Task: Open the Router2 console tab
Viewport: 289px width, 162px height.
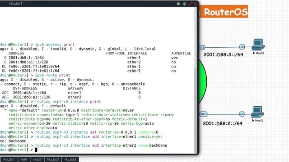Action: [53, 159]
